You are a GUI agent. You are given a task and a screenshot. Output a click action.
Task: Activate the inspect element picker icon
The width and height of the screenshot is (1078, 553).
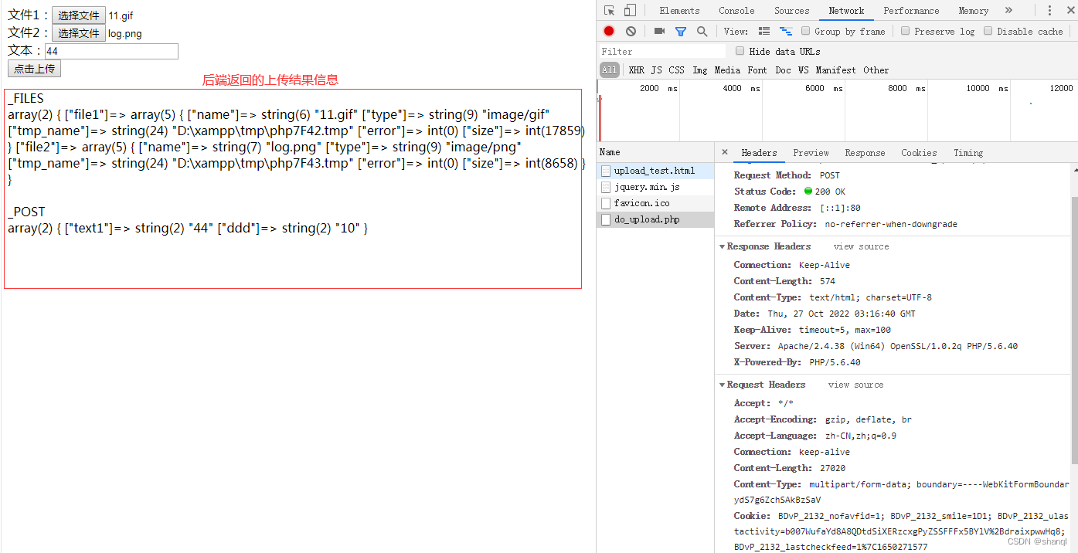610,10
